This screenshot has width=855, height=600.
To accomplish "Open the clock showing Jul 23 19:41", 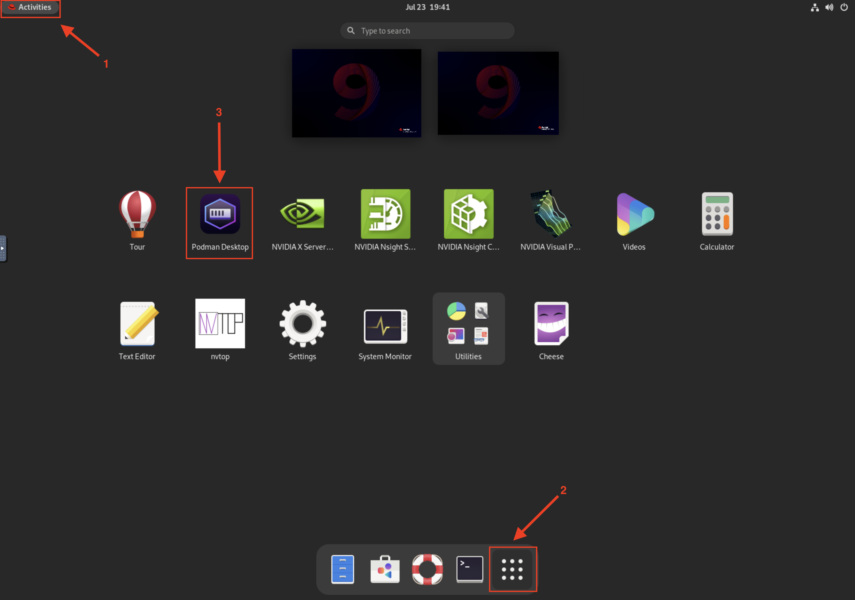I will [x=427, y=7].
